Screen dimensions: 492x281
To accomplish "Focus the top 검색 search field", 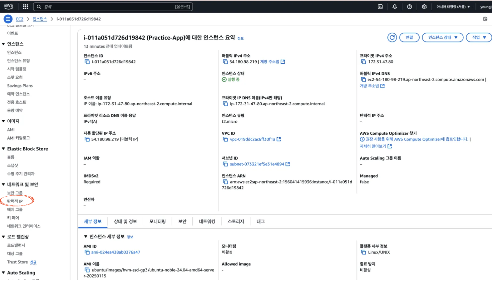I will [x=113, y=7].
